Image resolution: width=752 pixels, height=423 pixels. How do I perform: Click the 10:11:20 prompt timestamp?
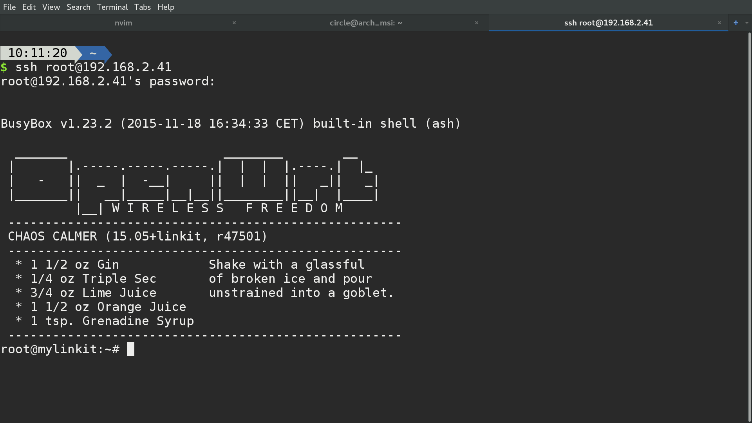(38, 53)
